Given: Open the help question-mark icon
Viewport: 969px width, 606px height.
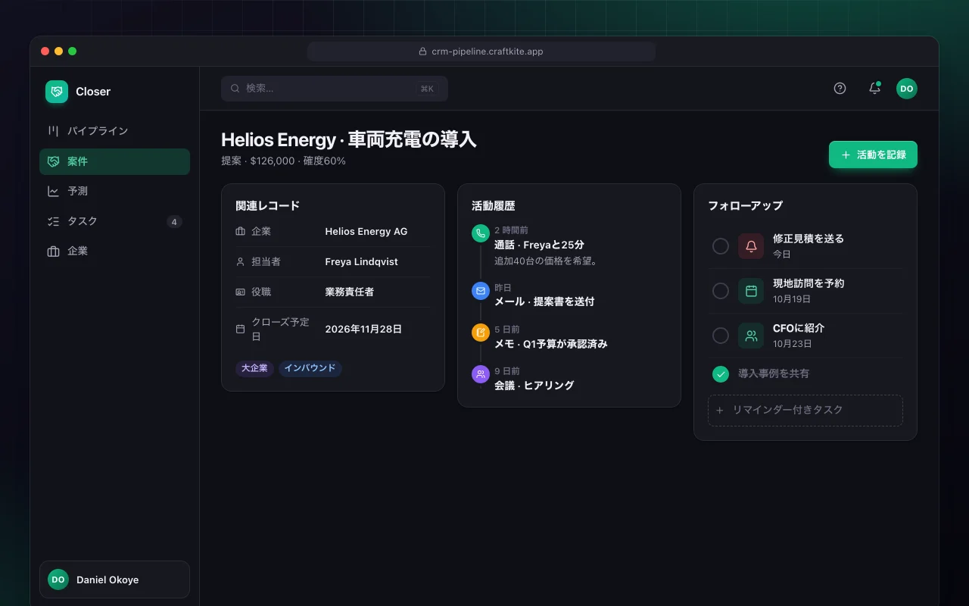Looking at the screenshot, I should coord(840,88).
